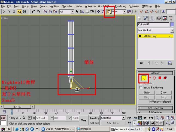This screenshot has height=132, width=176.
Task: Expand the Soft Selection rollout
Action: tap(155, 108)
